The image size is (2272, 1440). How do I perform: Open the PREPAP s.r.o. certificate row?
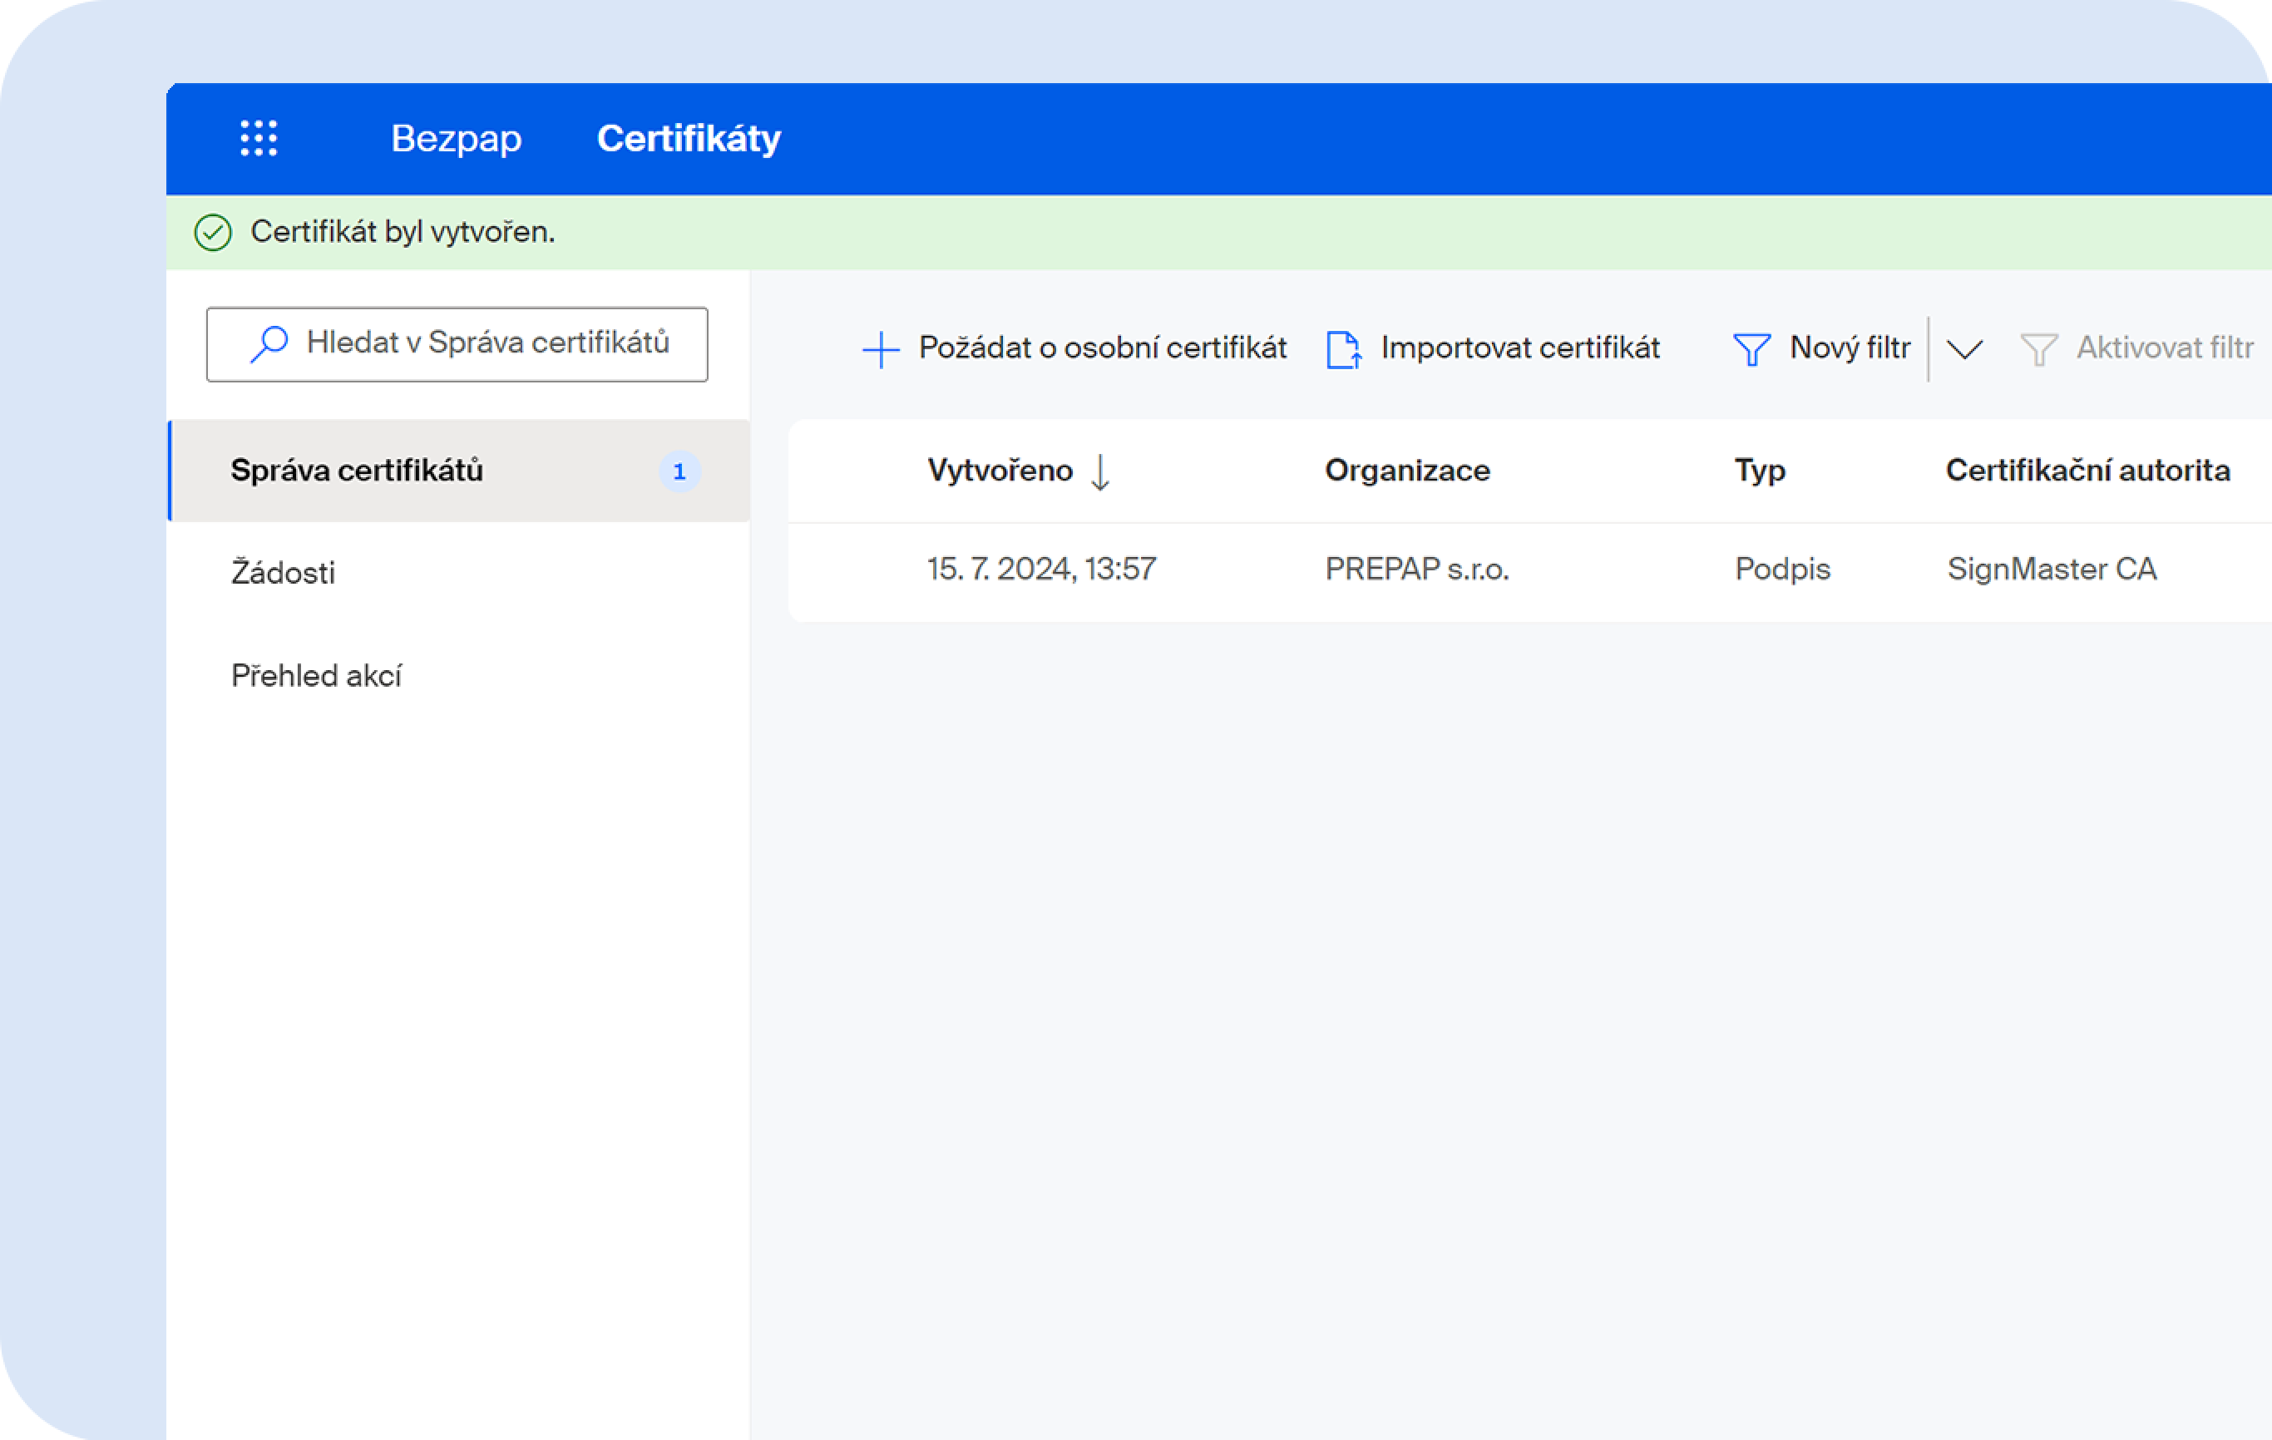coord(1416,569)
